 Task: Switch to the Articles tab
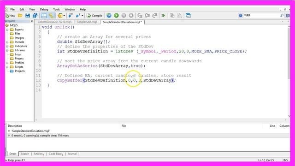click(39, 154)
